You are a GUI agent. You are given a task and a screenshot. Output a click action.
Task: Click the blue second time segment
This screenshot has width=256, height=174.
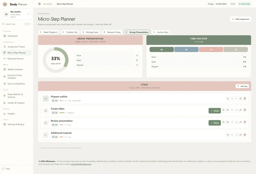click(186, 50)
